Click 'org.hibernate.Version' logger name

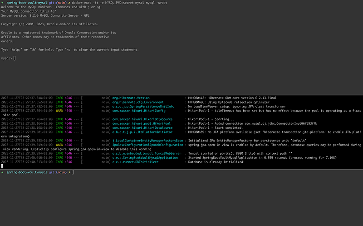point(131,98)
